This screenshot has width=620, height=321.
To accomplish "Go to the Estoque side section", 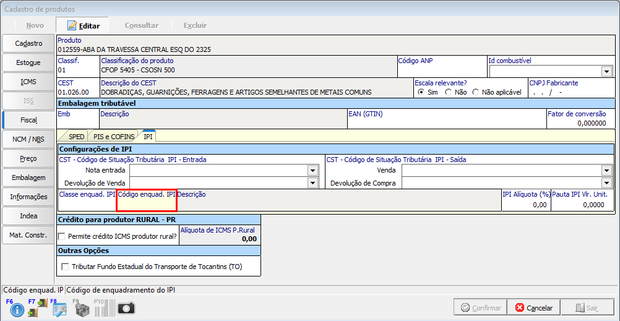I will point(28,62).
